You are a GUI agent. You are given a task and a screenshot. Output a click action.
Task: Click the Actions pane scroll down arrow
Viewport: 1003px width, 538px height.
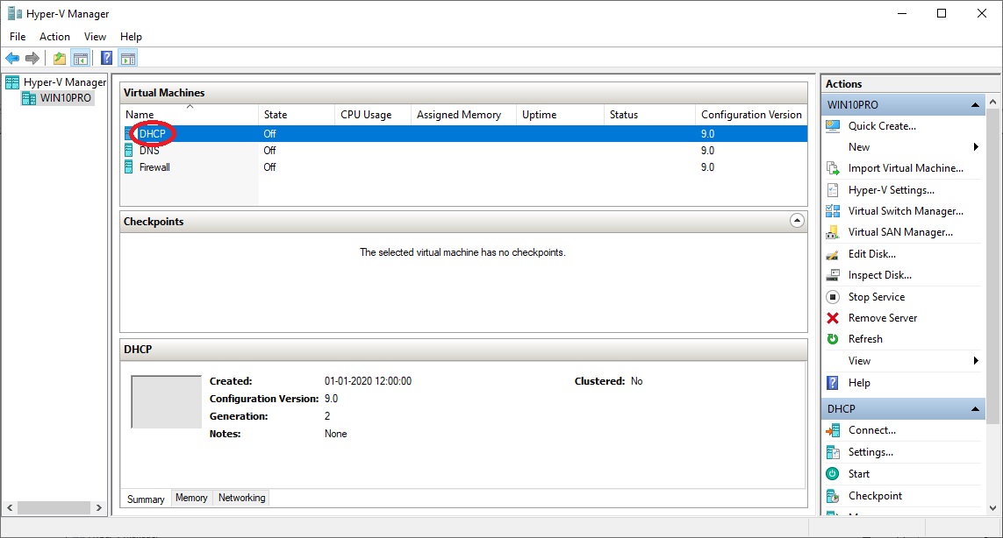992,508
